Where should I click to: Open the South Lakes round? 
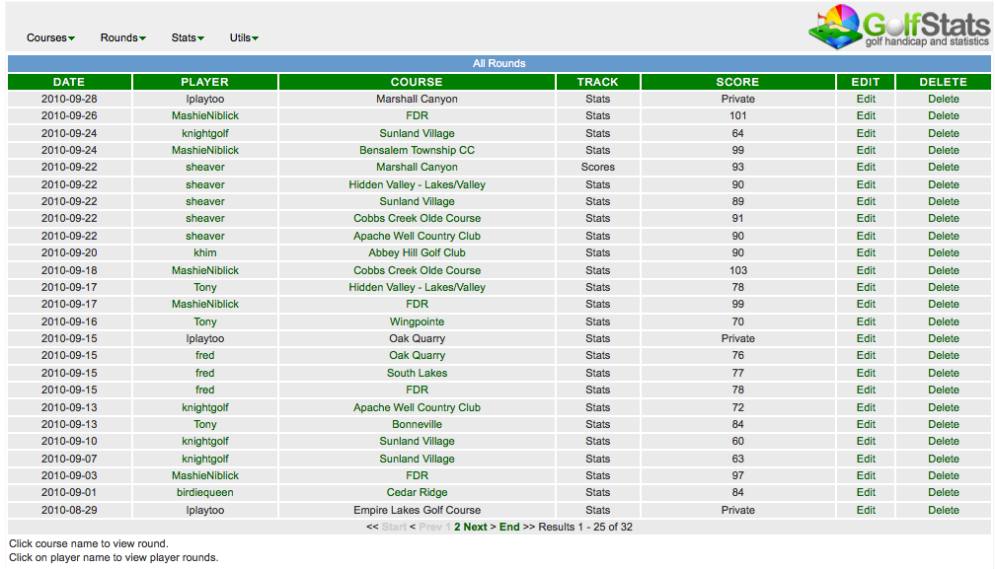point(417,373)
